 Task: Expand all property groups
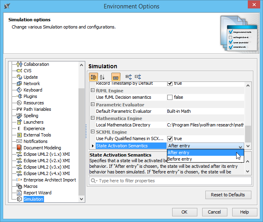(128, 76)
